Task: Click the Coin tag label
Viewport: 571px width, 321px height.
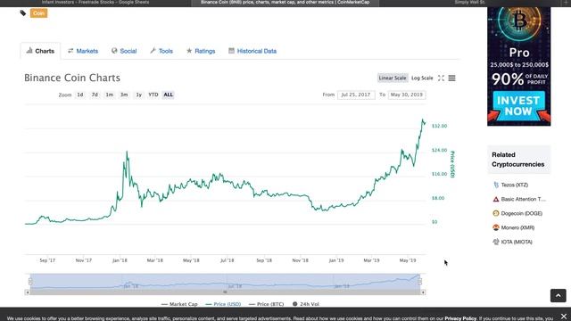Action: (38, 13)
